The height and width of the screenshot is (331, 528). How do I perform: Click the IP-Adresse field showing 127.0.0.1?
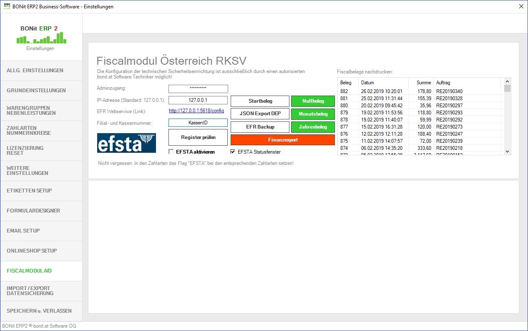(x=198, y=100)
